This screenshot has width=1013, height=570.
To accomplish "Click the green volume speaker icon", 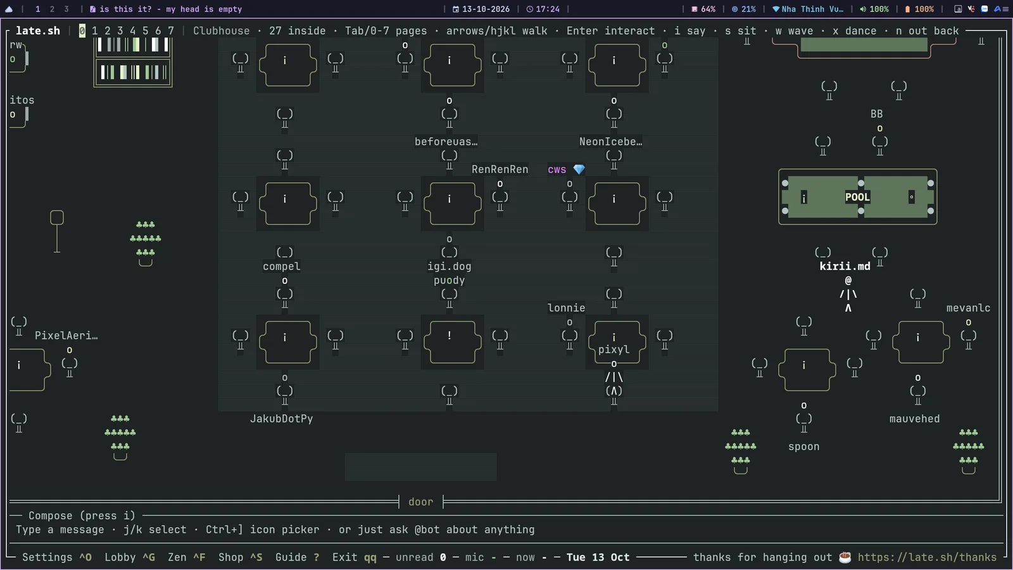I will coord(863,9).
